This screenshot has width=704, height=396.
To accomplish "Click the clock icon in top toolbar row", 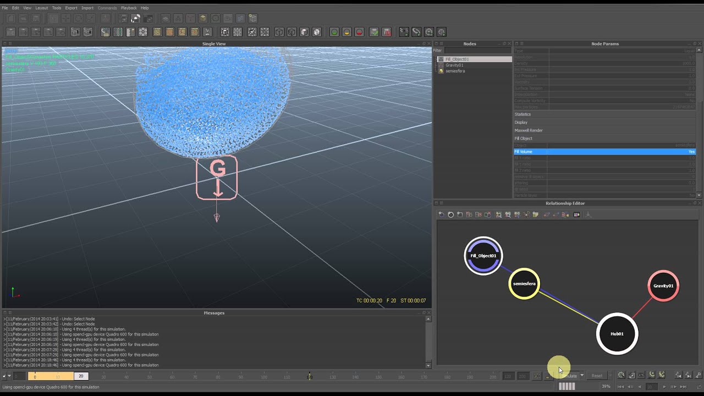I will (x=429, y=32).
